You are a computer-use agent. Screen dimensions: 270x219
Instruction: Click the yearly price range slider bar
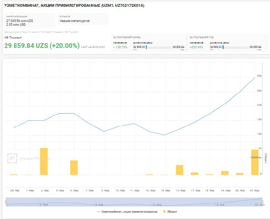coord(235,47)
